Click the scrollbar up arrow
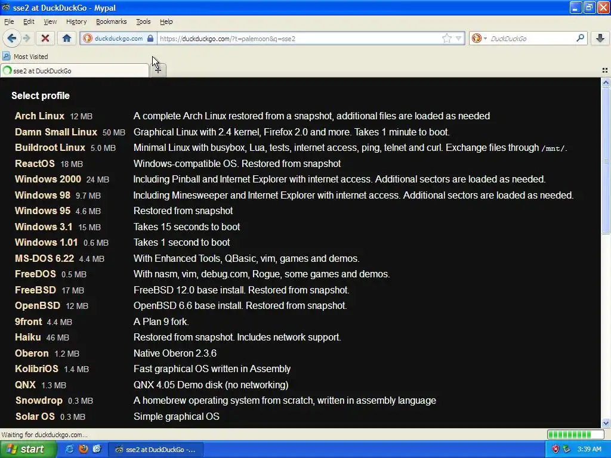 click(x=606, y=82)
